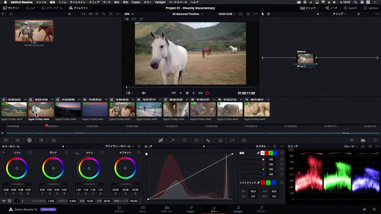Toggle the Gallery panel button

coord(11,8)
